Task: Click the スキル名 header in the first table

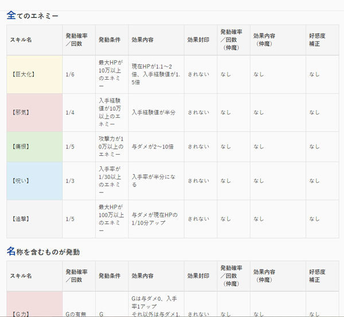Action: (21, 40)
